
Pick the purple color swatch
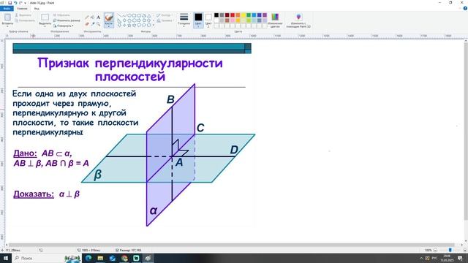[x=265, y=15]
